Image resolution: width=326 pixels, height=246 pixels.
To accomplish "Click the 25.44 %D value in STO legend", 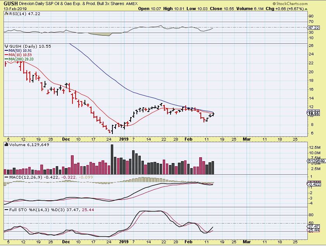I will [x=88, y=210].
